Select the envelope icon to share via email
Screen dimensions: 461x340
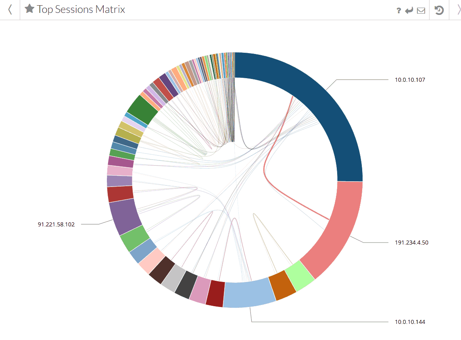click(x=421, y=10)
